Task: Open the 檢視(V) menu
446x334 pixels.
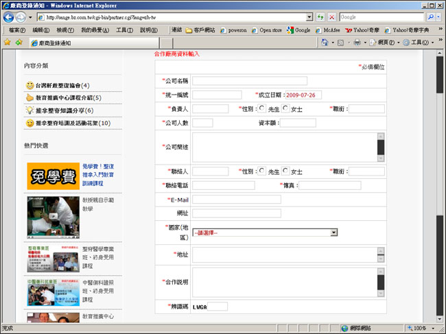Action: [65, 30]
